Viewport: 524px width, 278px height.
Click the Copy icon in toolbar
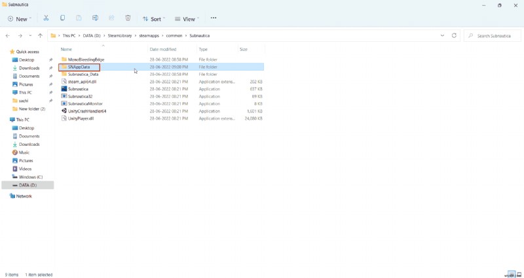(x=63, y=18)
